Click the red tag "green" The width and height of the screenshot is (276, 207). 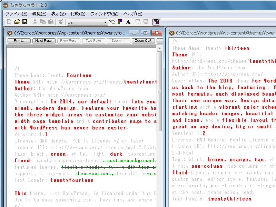coord(58,154)
